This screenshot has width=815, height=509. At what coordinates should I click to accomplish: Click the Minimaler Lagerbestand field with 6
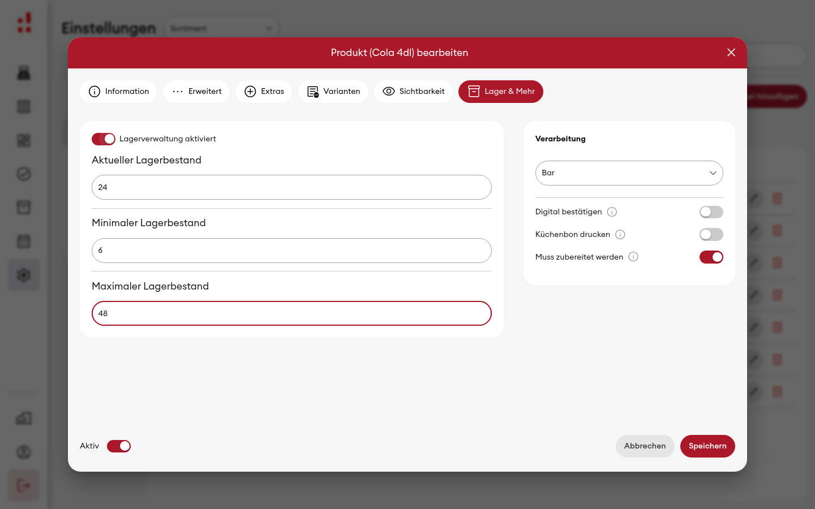tap(291, 251)
